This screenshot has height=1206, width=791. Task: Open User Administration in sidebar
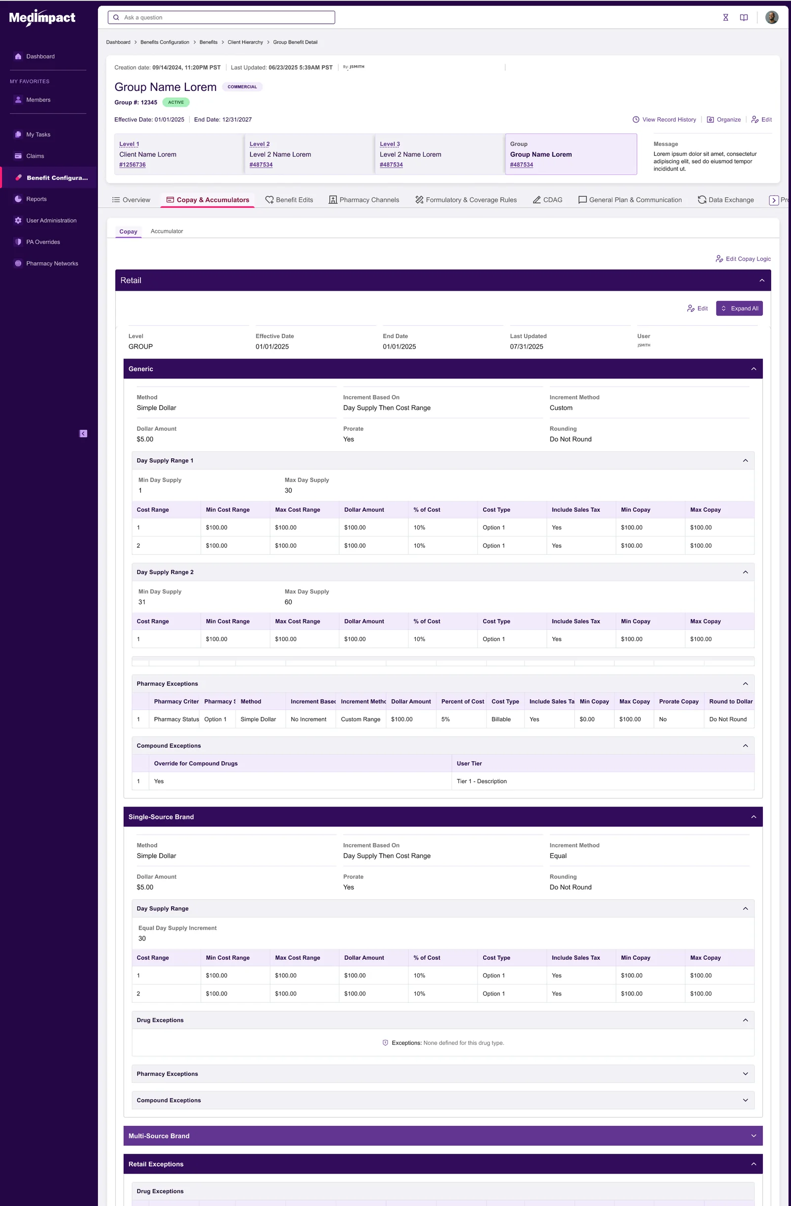pyautogui.click(x=51, y=221)
